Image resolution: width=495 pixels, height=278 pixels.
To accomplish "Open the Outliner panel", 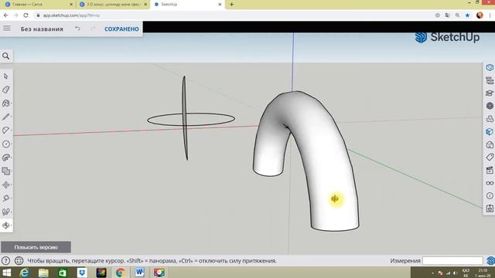I will click(490, 80).
